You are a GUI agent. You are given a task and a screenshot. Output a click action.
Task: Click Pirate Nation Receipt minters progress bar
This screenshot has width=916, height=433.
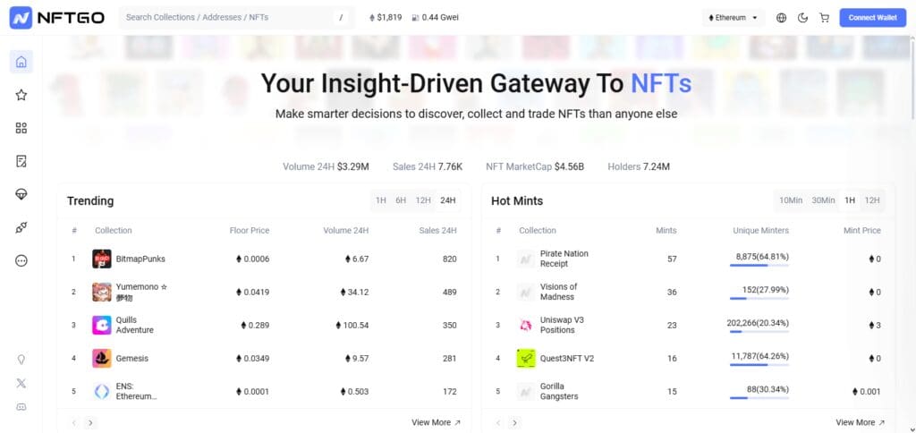759,266
